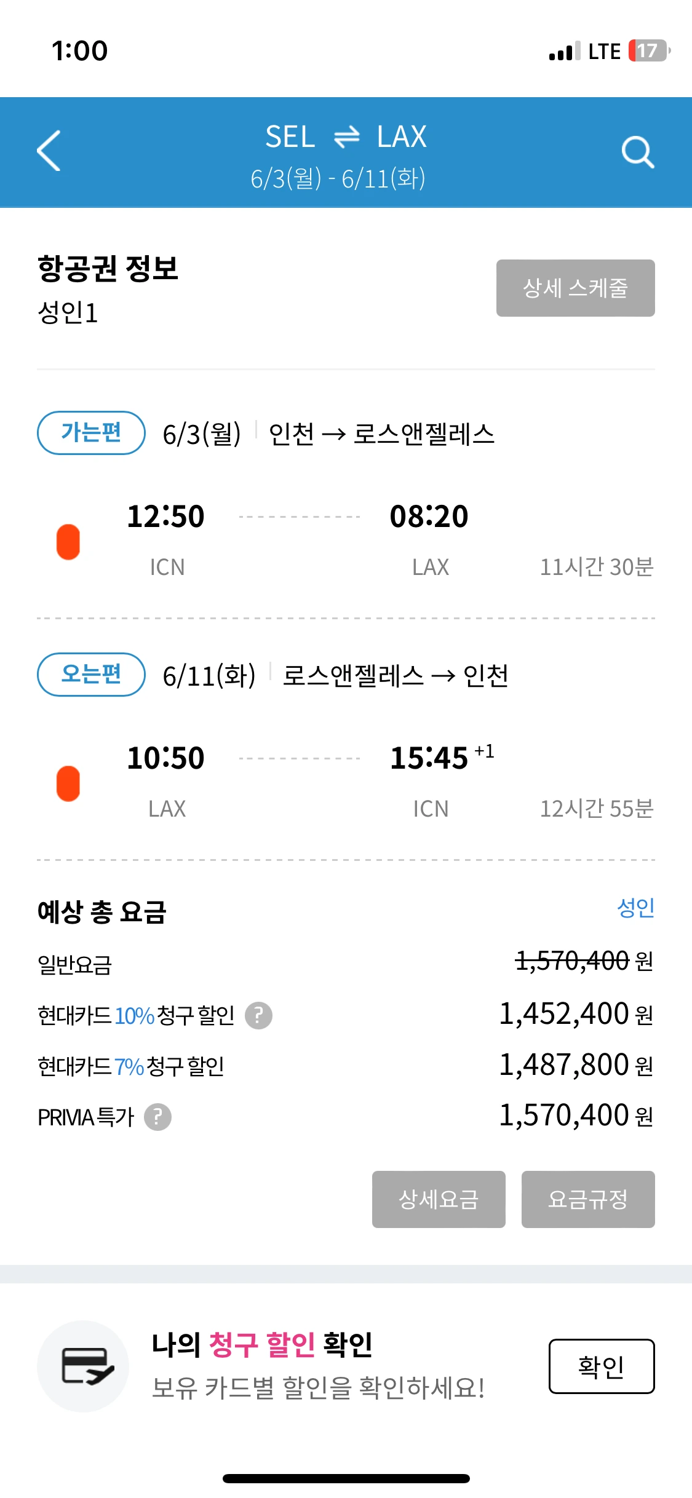692x1498 pixels.
Task: Select the 가는편 outbound label
Action: tap(91, 433)
